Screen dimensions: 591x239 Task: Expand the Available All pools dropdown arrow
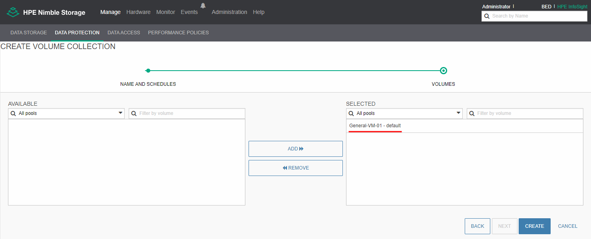pyautogui.click(x=120, y=113)
